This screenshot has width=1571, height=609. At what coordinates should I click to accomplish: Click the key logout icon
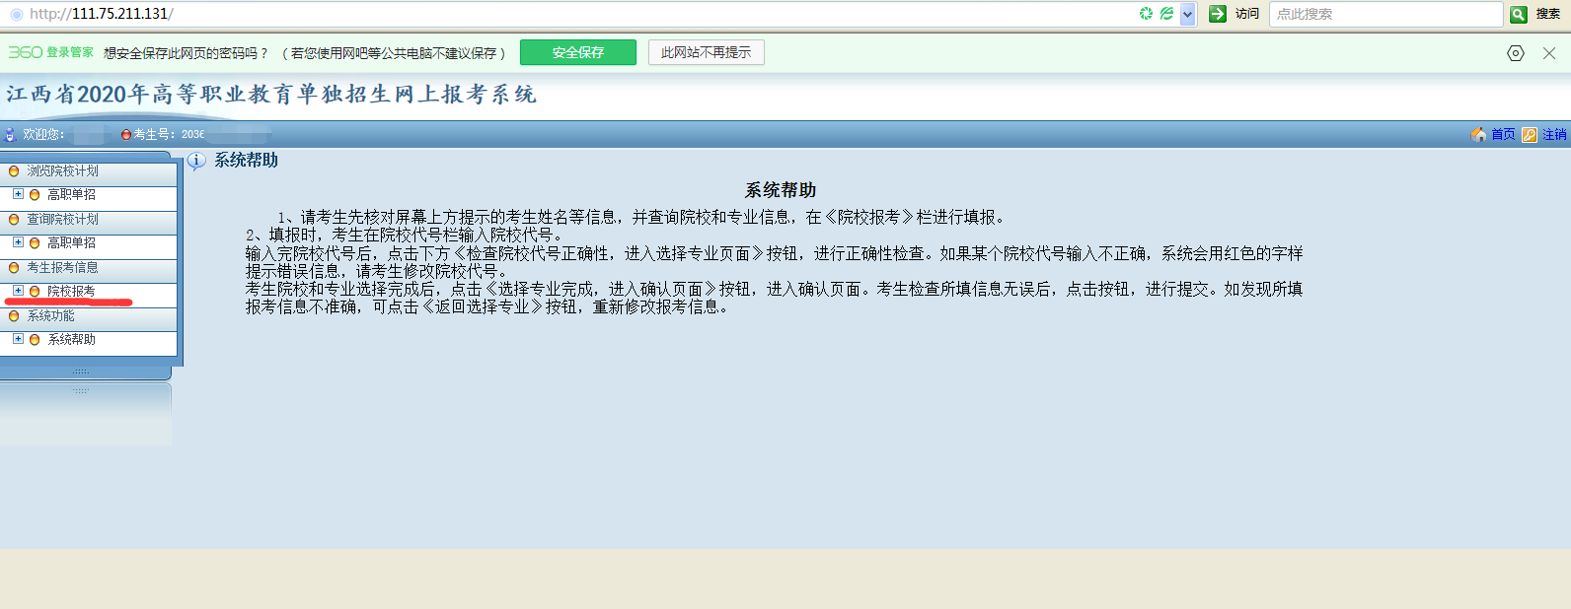[1530, 135]
